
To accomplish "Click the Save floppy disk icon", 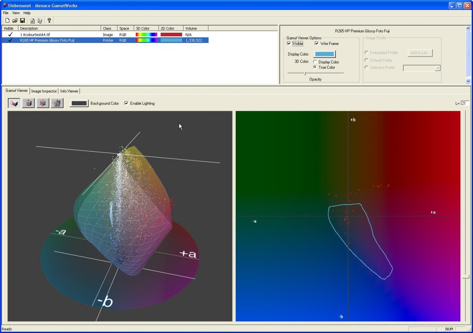I will [x=22, y=20].
